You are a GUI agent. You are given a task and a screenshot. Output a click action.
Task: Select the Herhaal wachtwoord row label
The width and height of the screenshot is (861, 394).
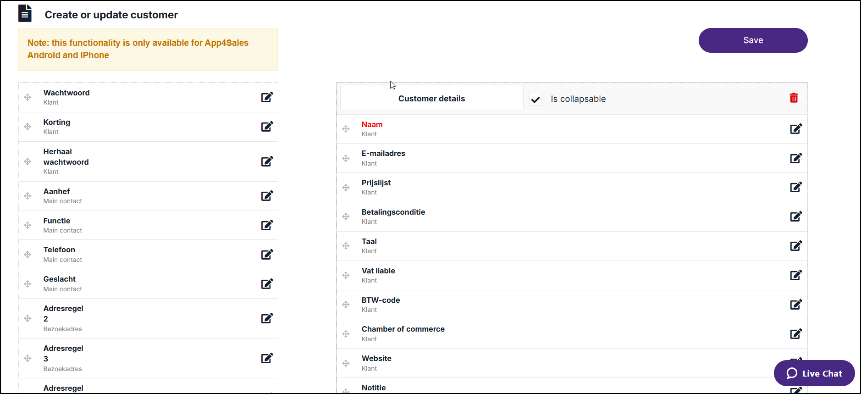[66, 157]
